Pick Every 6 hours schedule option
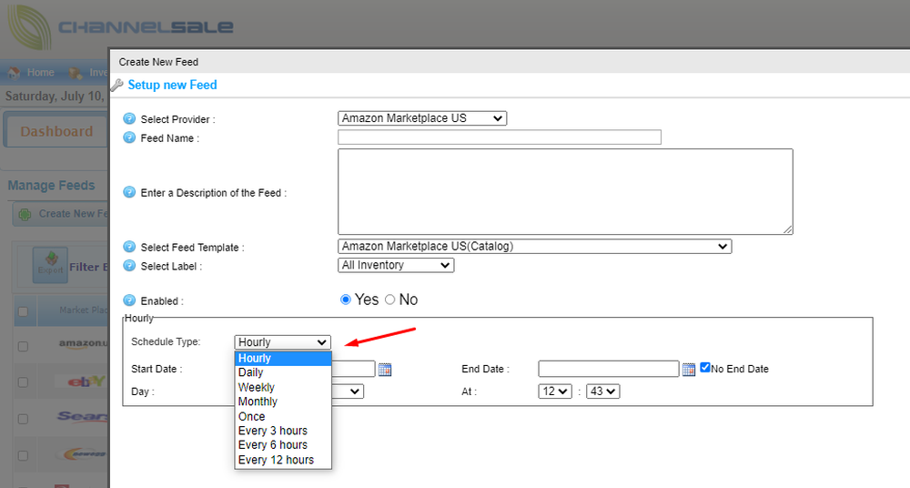Screen dimensions: 910x488 click(273, 445)
